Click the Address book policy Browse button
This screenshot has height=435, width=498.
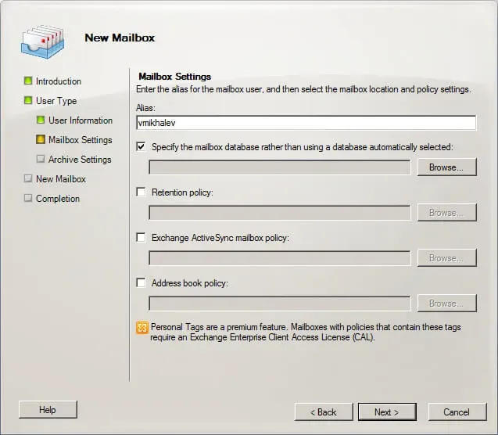point(447,303)
